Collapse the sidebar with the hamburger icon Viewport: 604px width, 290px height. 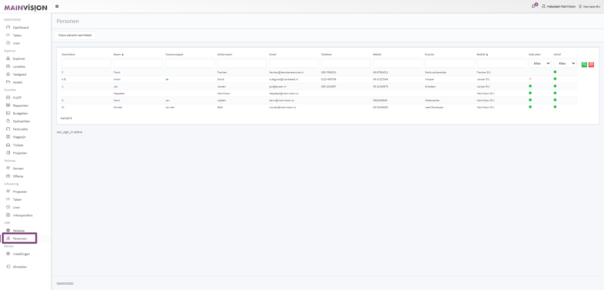(x=57, y=6)
